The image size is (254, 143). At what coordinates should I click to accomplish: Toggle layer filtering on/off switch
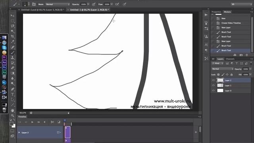point(251,63)
